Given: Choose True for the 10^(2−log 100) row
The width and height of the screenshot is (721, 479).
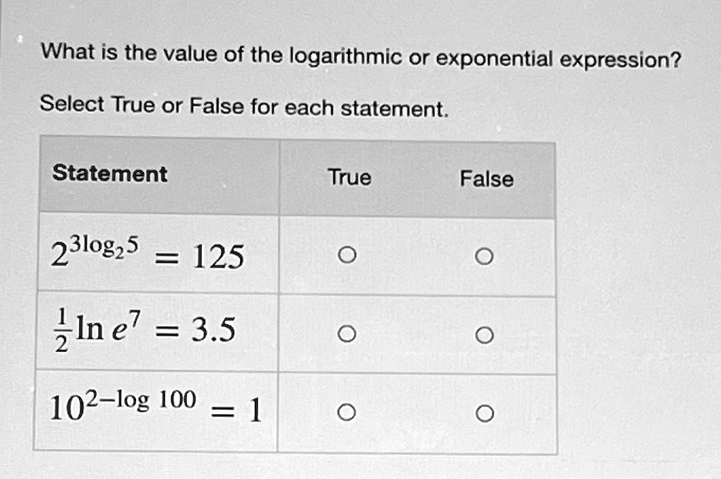Looking at the screenshot, I should [x=346, y=413].
